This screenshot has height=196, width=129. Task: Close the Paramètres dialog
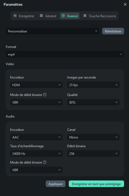(x=125, y=4)
